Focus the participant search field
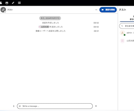Screen dimensions: 134x111 127,26
